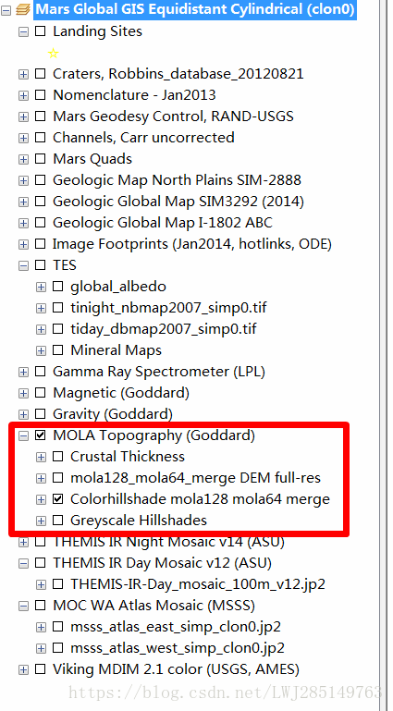Turn on tinight_nbmap2007_simp0.tif layer

[57, 308]
